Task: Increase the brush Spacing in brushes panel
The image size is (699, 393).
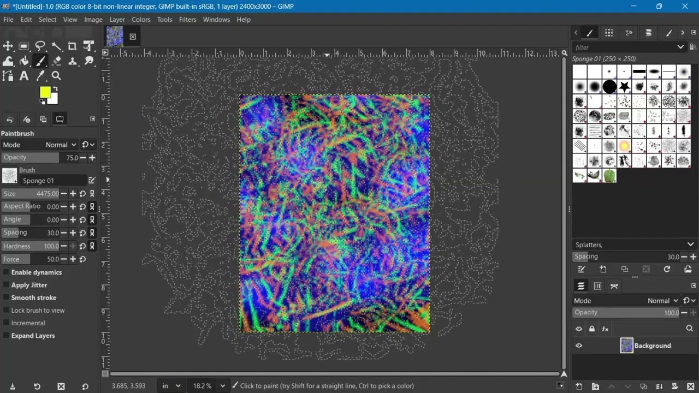Action: click(x=693, y=257)
